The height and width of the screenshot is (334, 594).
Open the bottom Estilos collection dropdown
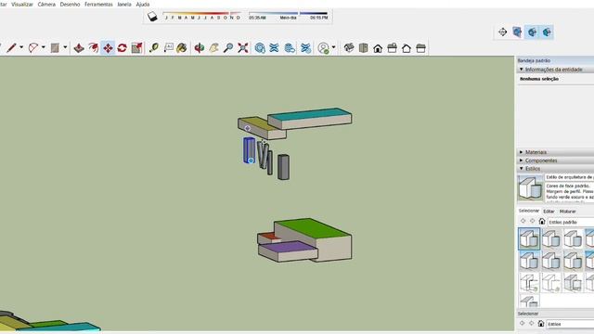tap(571, 324)
